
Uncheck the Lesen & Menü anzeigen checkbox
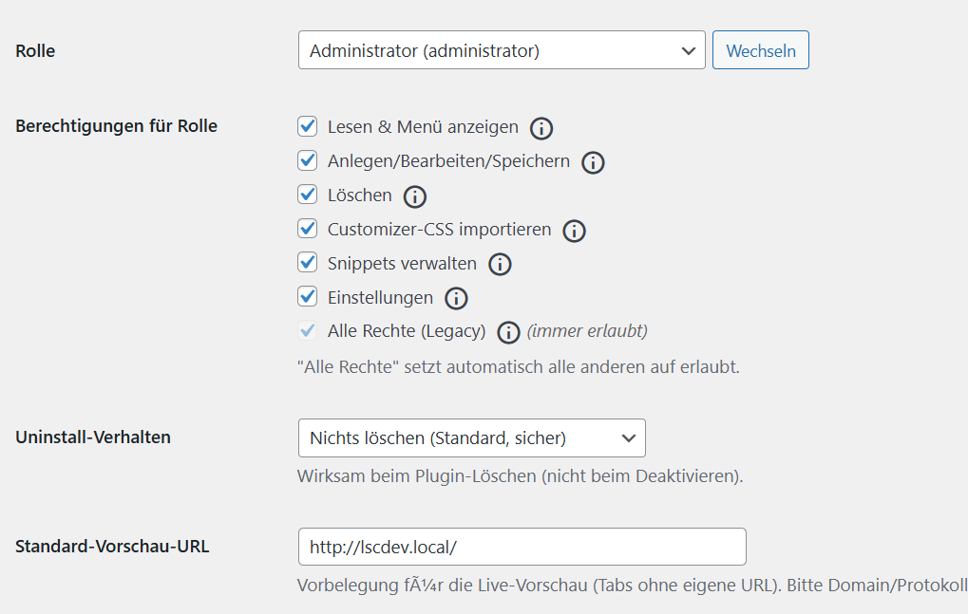coord(307,126)
